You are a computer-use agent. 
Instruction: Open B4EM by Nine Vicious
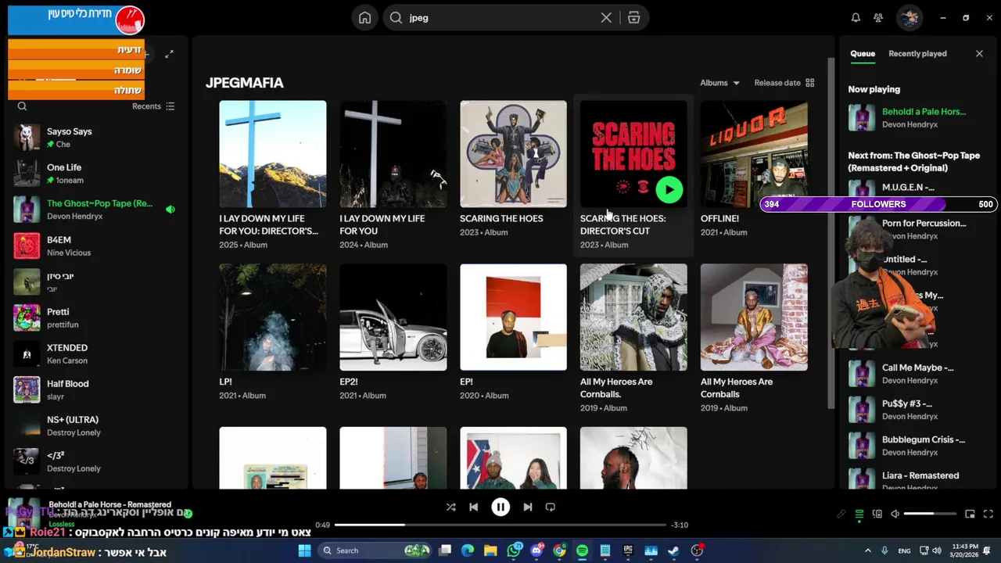tap(95, 246)
